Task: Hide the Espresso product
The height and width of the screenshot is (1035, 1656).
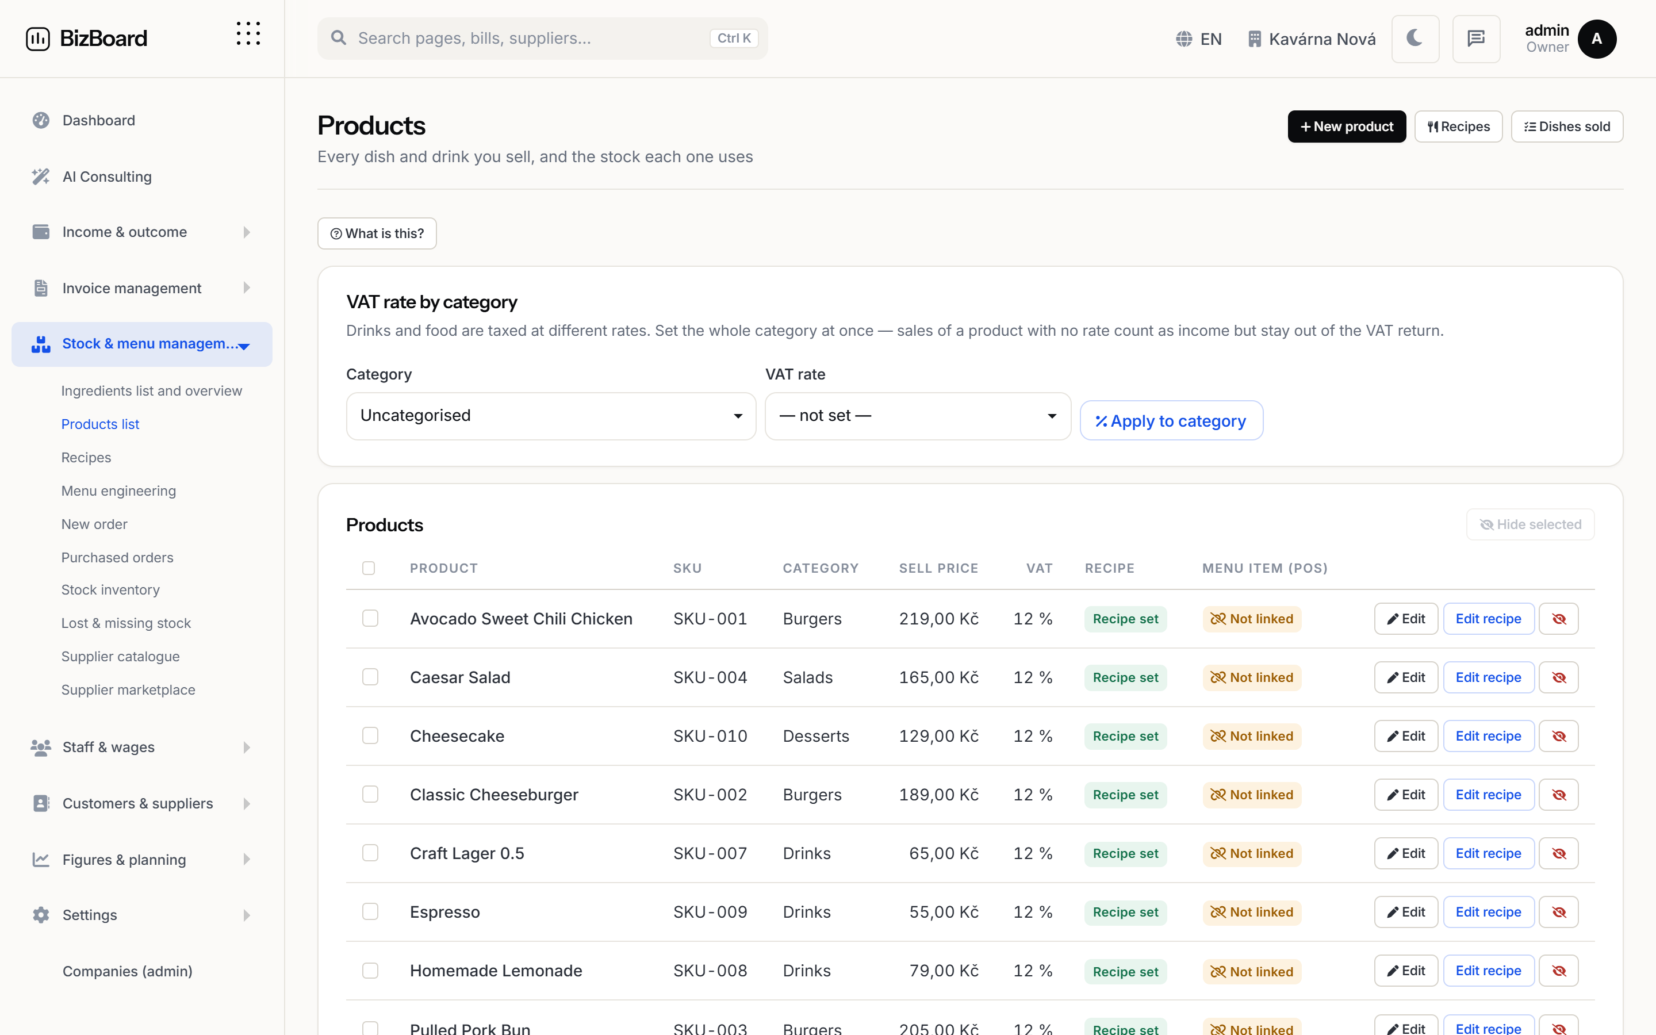Action: [x=1559, y=913]
